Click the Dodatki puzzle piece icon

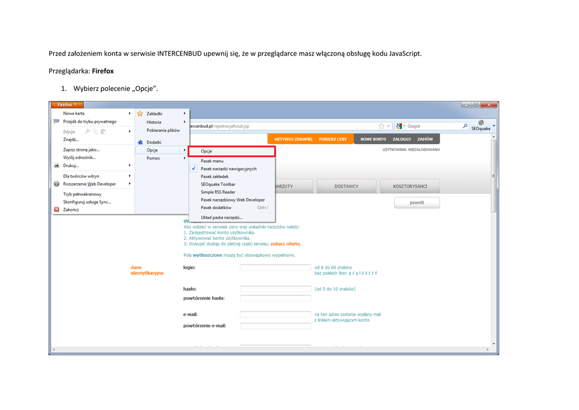click(140, 143)
